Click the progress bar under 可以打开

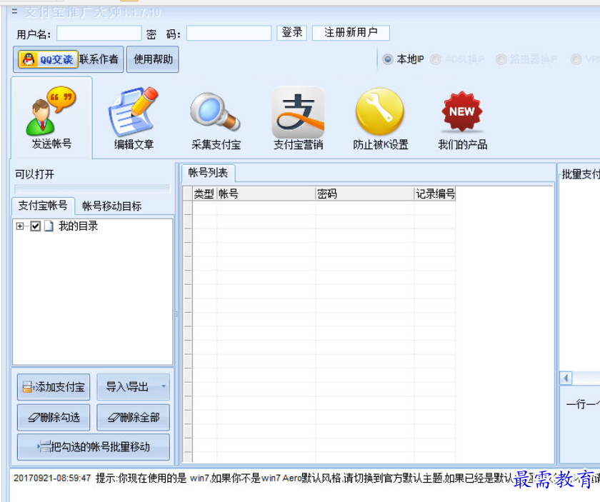pos(92,189)
